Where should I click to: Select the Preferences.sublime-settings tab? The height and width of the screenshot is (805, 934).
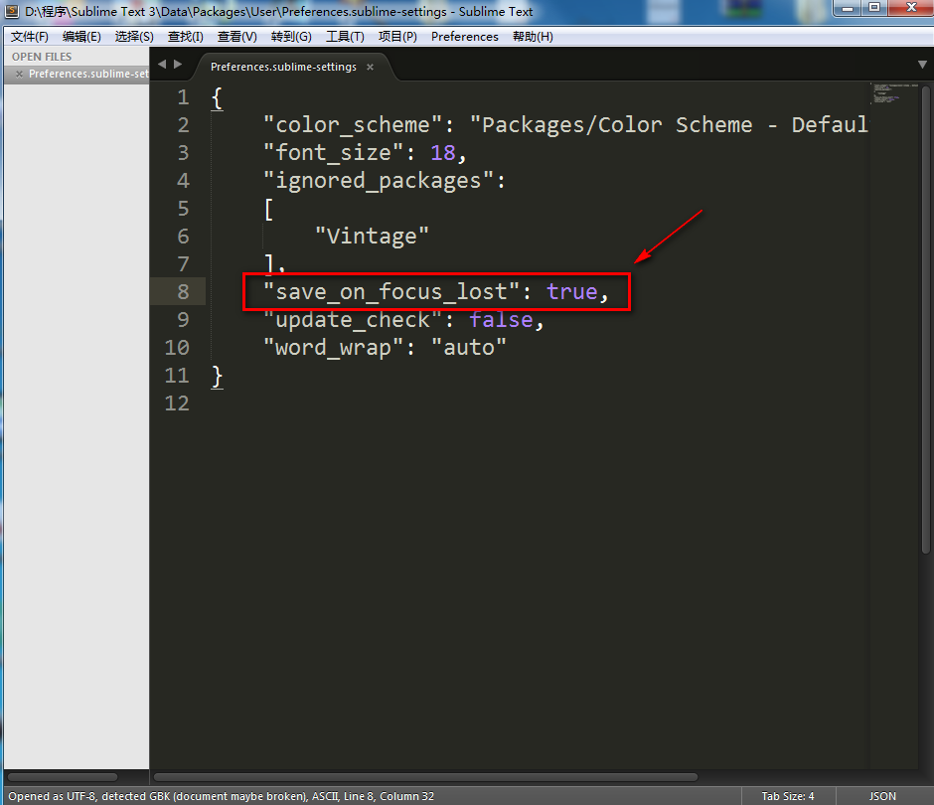pyautogui.click(x=282, y=68)
